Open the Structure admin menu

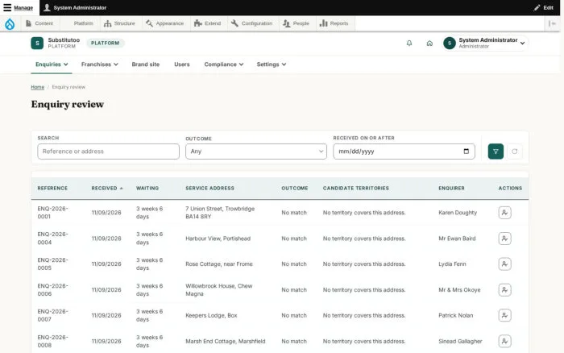coord(119,23)
